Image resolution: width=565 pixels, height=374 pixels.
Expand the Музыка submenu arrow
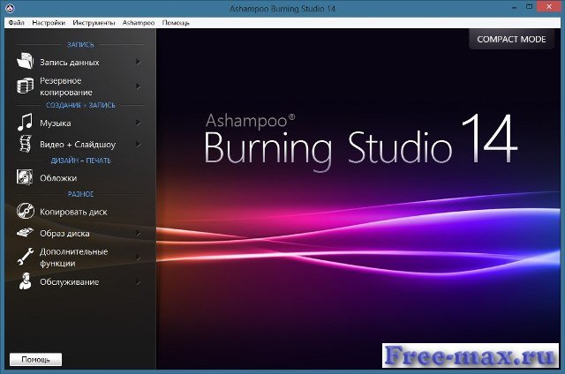pyautogui.click(x=138, y=123)
